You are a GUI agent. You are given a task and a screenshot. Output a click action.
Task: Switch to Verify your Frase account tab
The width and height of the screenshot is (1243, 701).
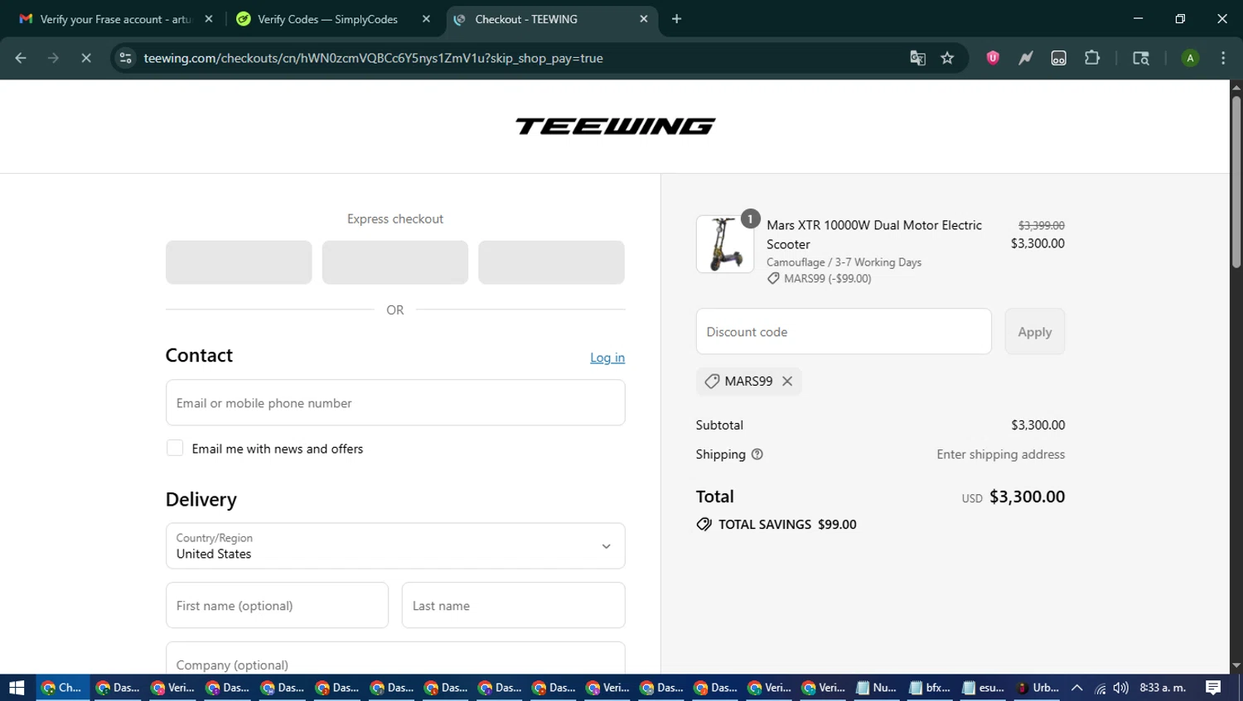pos(114,19)
